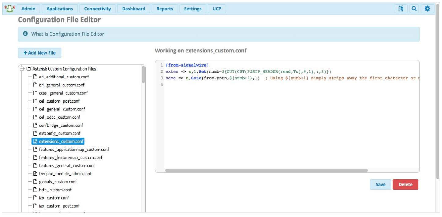The image size is (442, 217).
Task: Click the FreePBX logo icon
Action: pyautogui.click(x=9, y=8)
